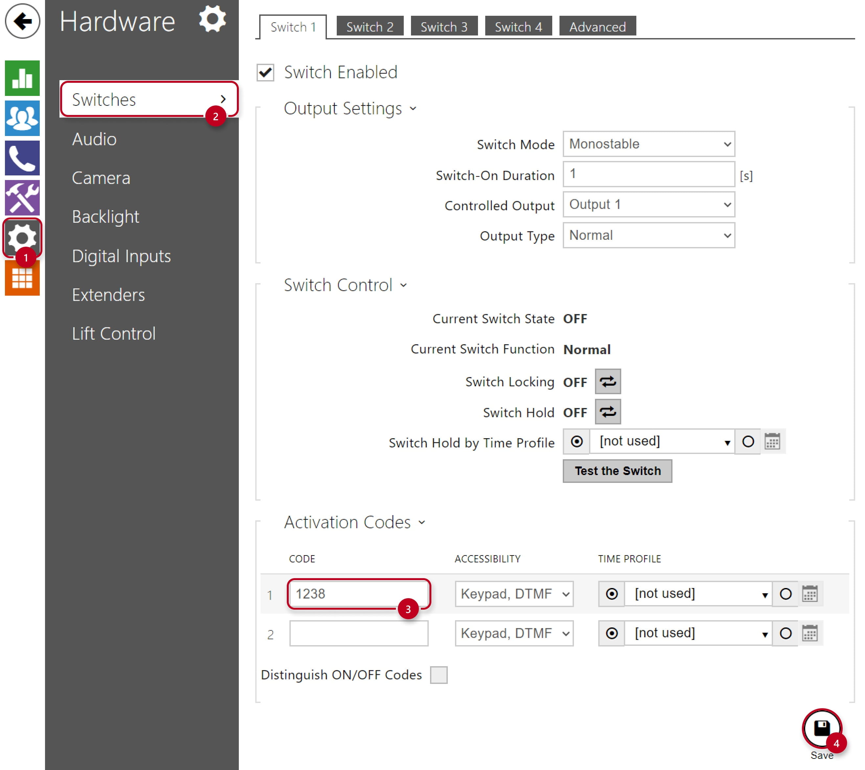Check Distinguish ON/OFF Codes checkbox
Image resolution: width=865 pixels, height=770 pixels.
[439, 675]
